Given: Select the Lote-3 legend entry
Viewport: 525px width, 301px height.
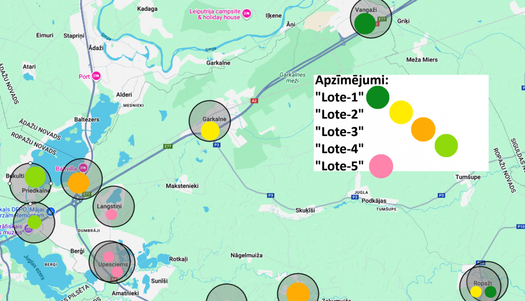Looking at the screenshot, I should pyautogui.click(x=338, y=132).
